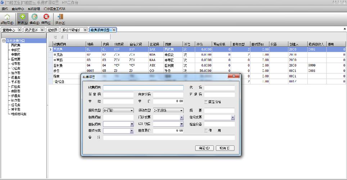Open the 浮动类型 dropdown showing 0-不浮动
The height and width of the screenshot is (180, 347).
181,110
